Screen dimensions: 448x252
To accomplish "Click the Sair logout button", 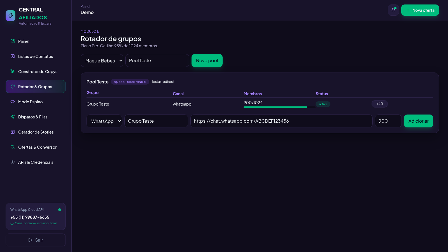I will pos(36,240).
